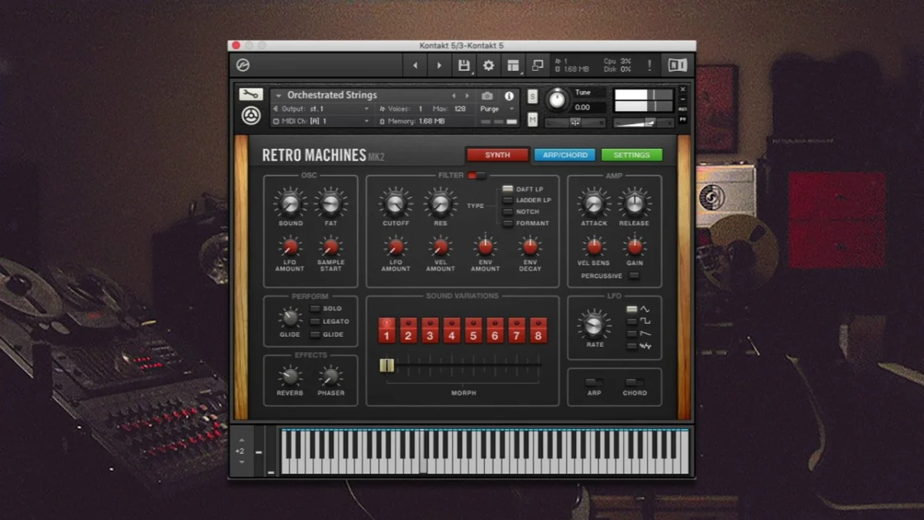Open the green SETTINGS tab
The image size is (924, 520).
point(631,155)
